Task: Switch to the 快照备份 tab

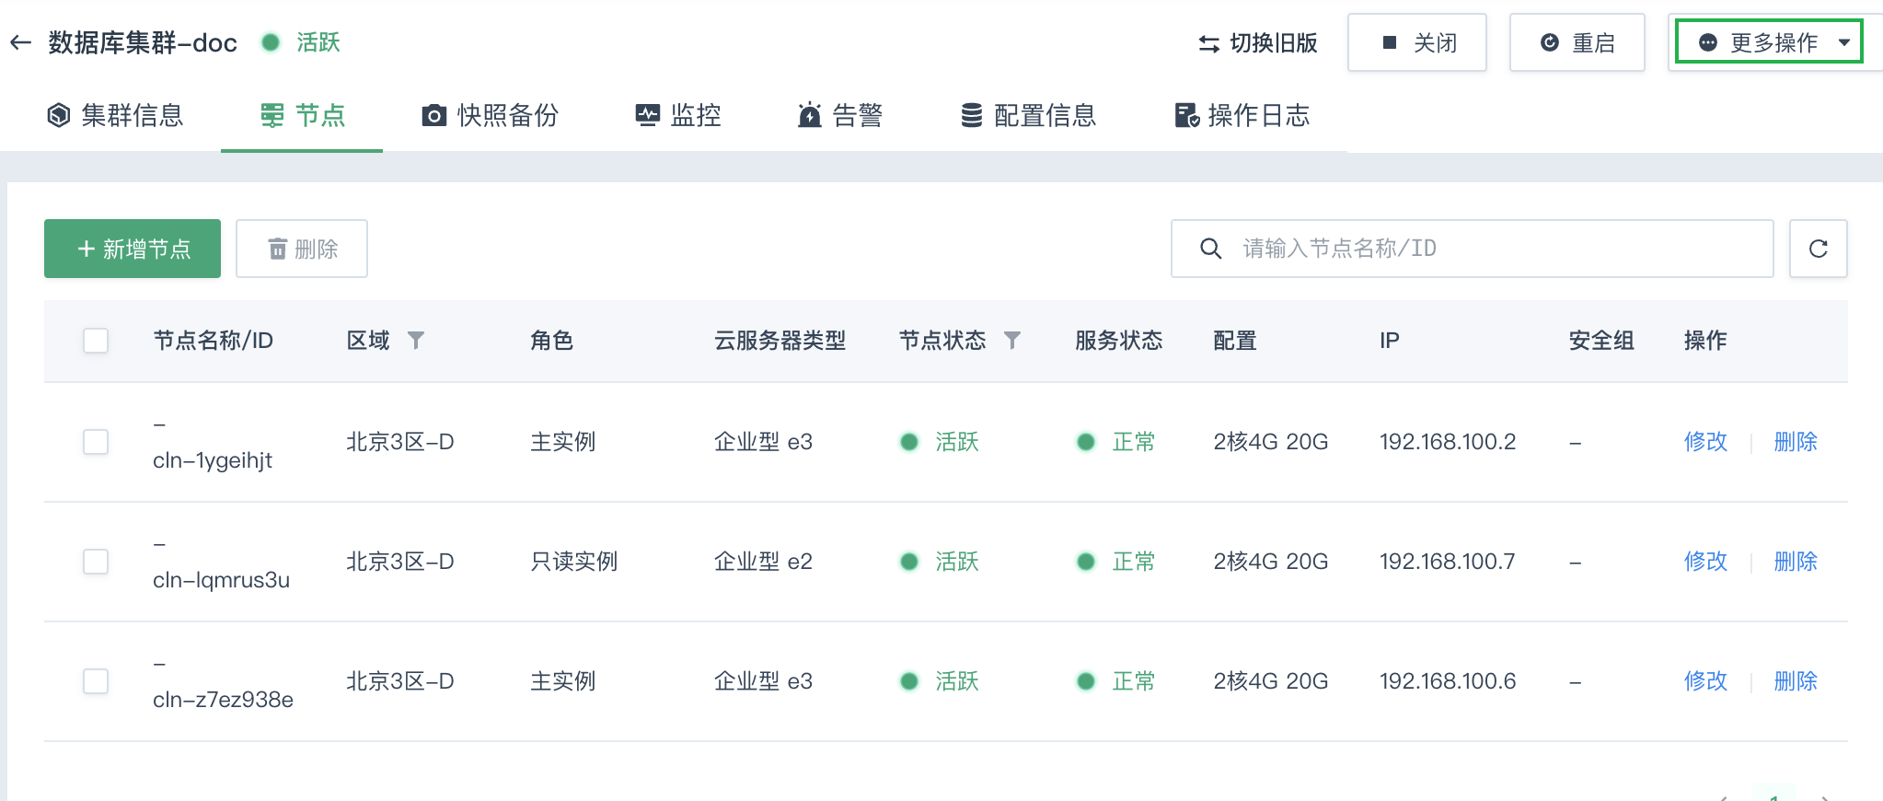Action: pyautogui.click(x=491, y=116)
